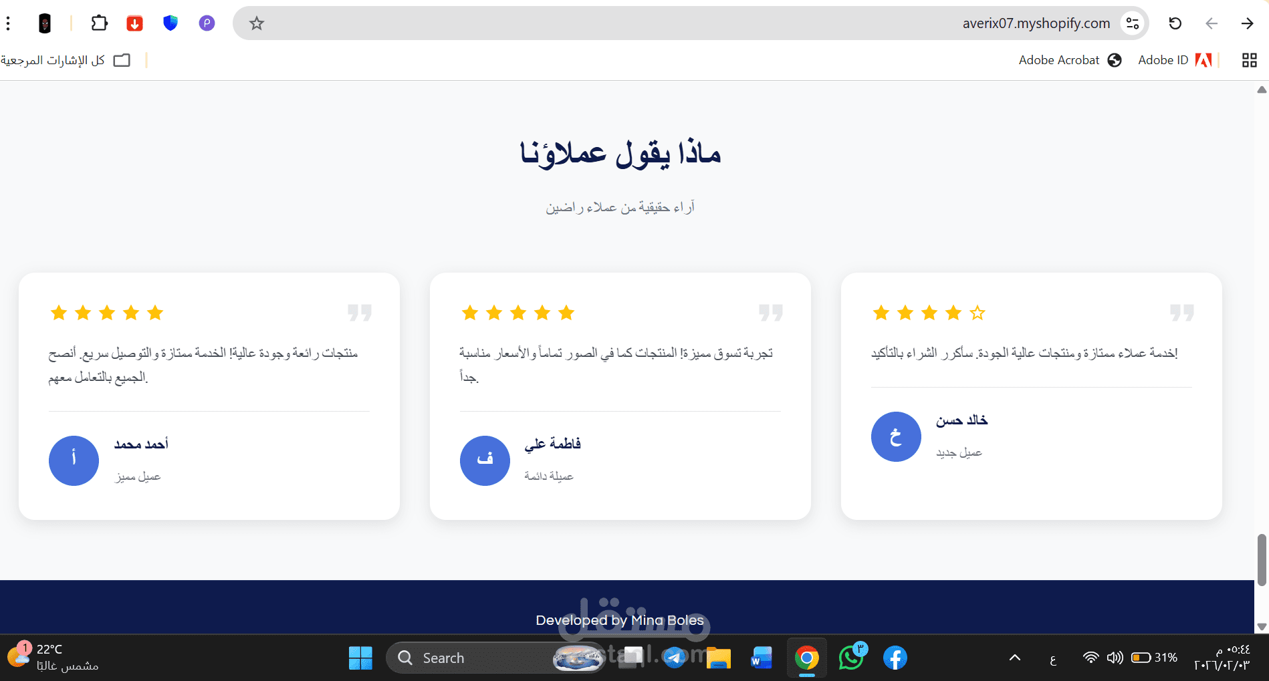Open the Extensions puzzle icon
Screen dimensions: 1269x681
point(99,23)
